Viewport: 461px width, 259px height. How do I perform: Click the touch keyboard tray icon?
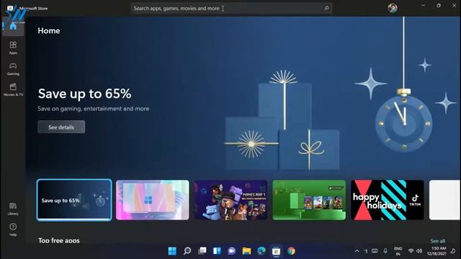click(x=375, y=251)
